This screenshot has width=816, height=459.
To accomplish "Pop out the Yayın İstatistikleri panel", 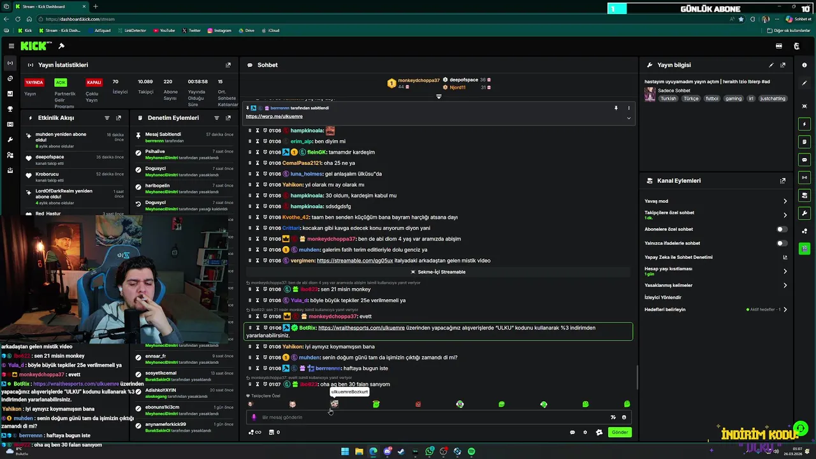I will (x=228, y=65).
